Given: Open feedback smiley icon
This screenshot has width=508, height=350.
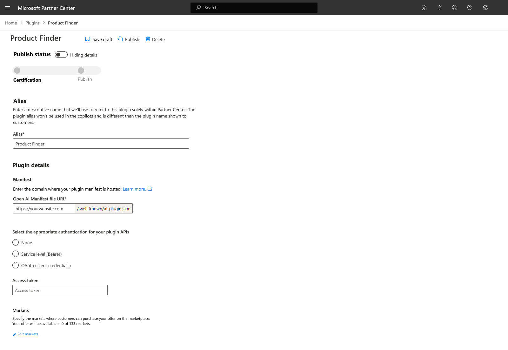Looking at the screenshot, I should [x=454, y=8].
